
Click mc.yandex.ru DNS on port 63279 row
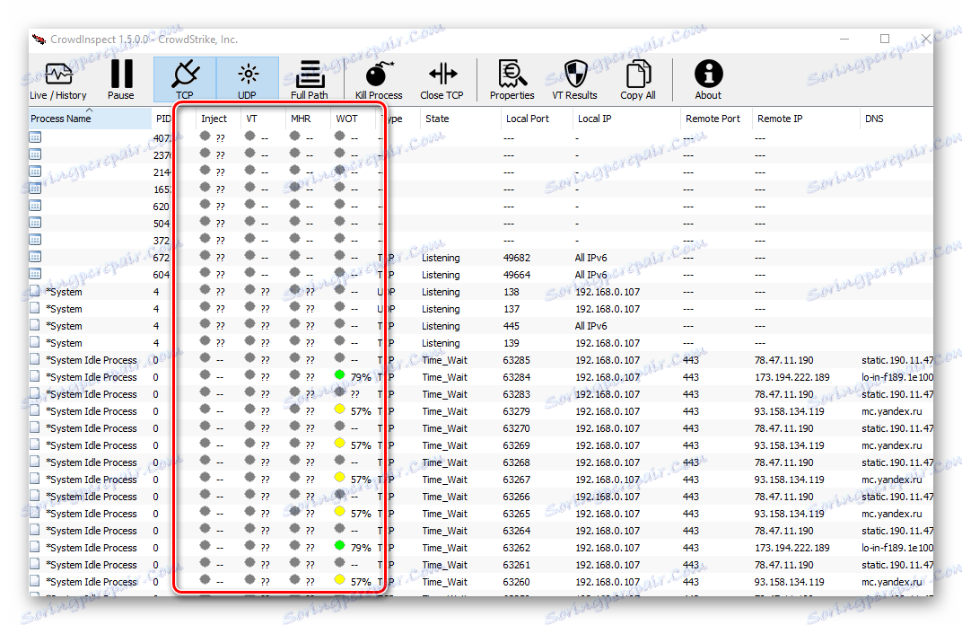point(891,411)
